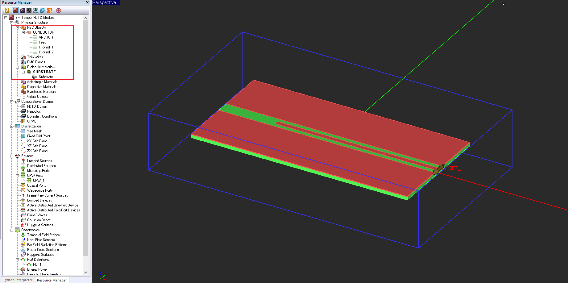Screen dimensions: 568x283
Task: Collapse the CPW Ports node
Action: [18, 176]
